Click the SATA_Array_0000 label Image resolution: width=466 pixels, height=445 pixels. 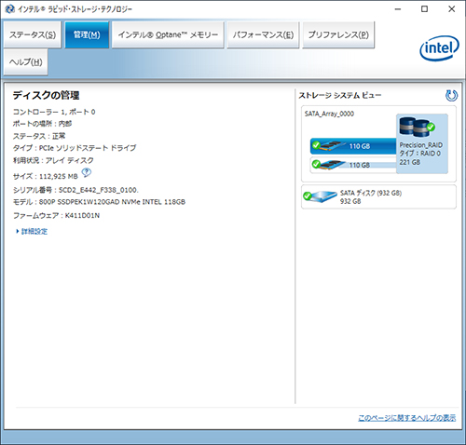tap(329, 114)
